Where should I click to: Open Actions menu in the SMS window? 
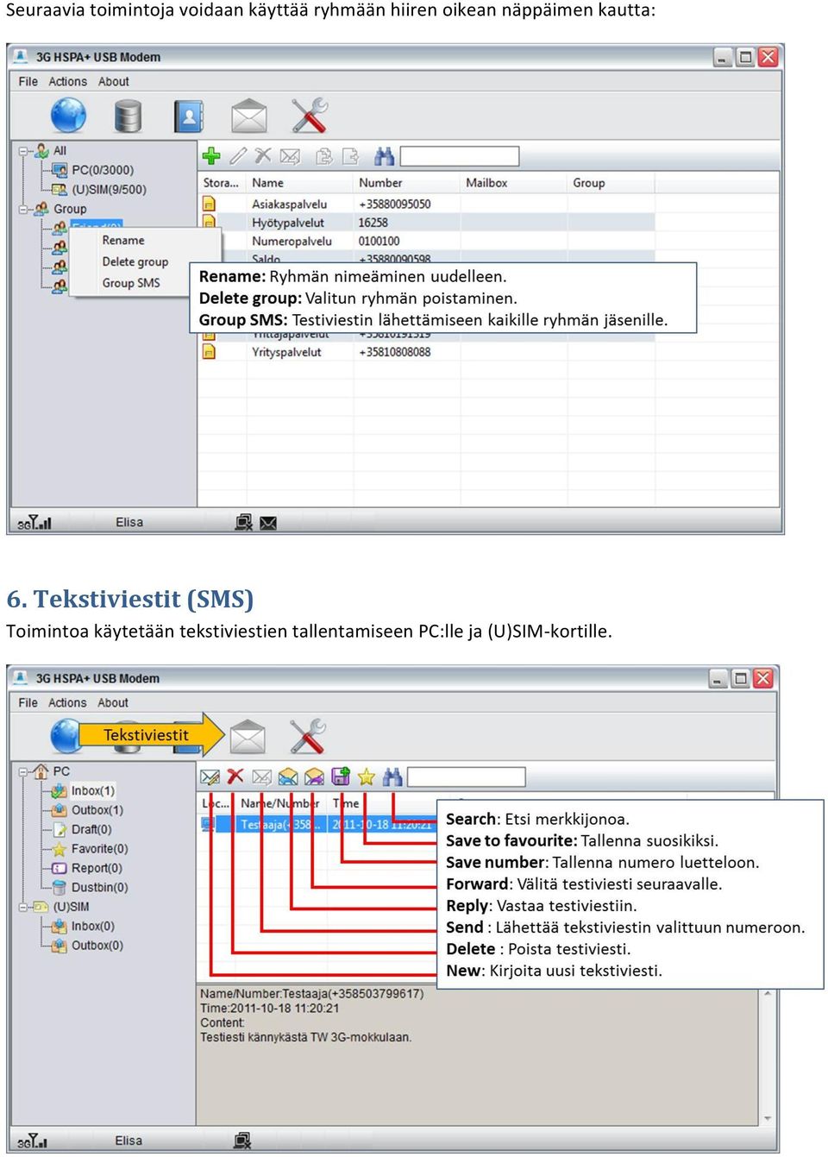click(x=67, y=702)
